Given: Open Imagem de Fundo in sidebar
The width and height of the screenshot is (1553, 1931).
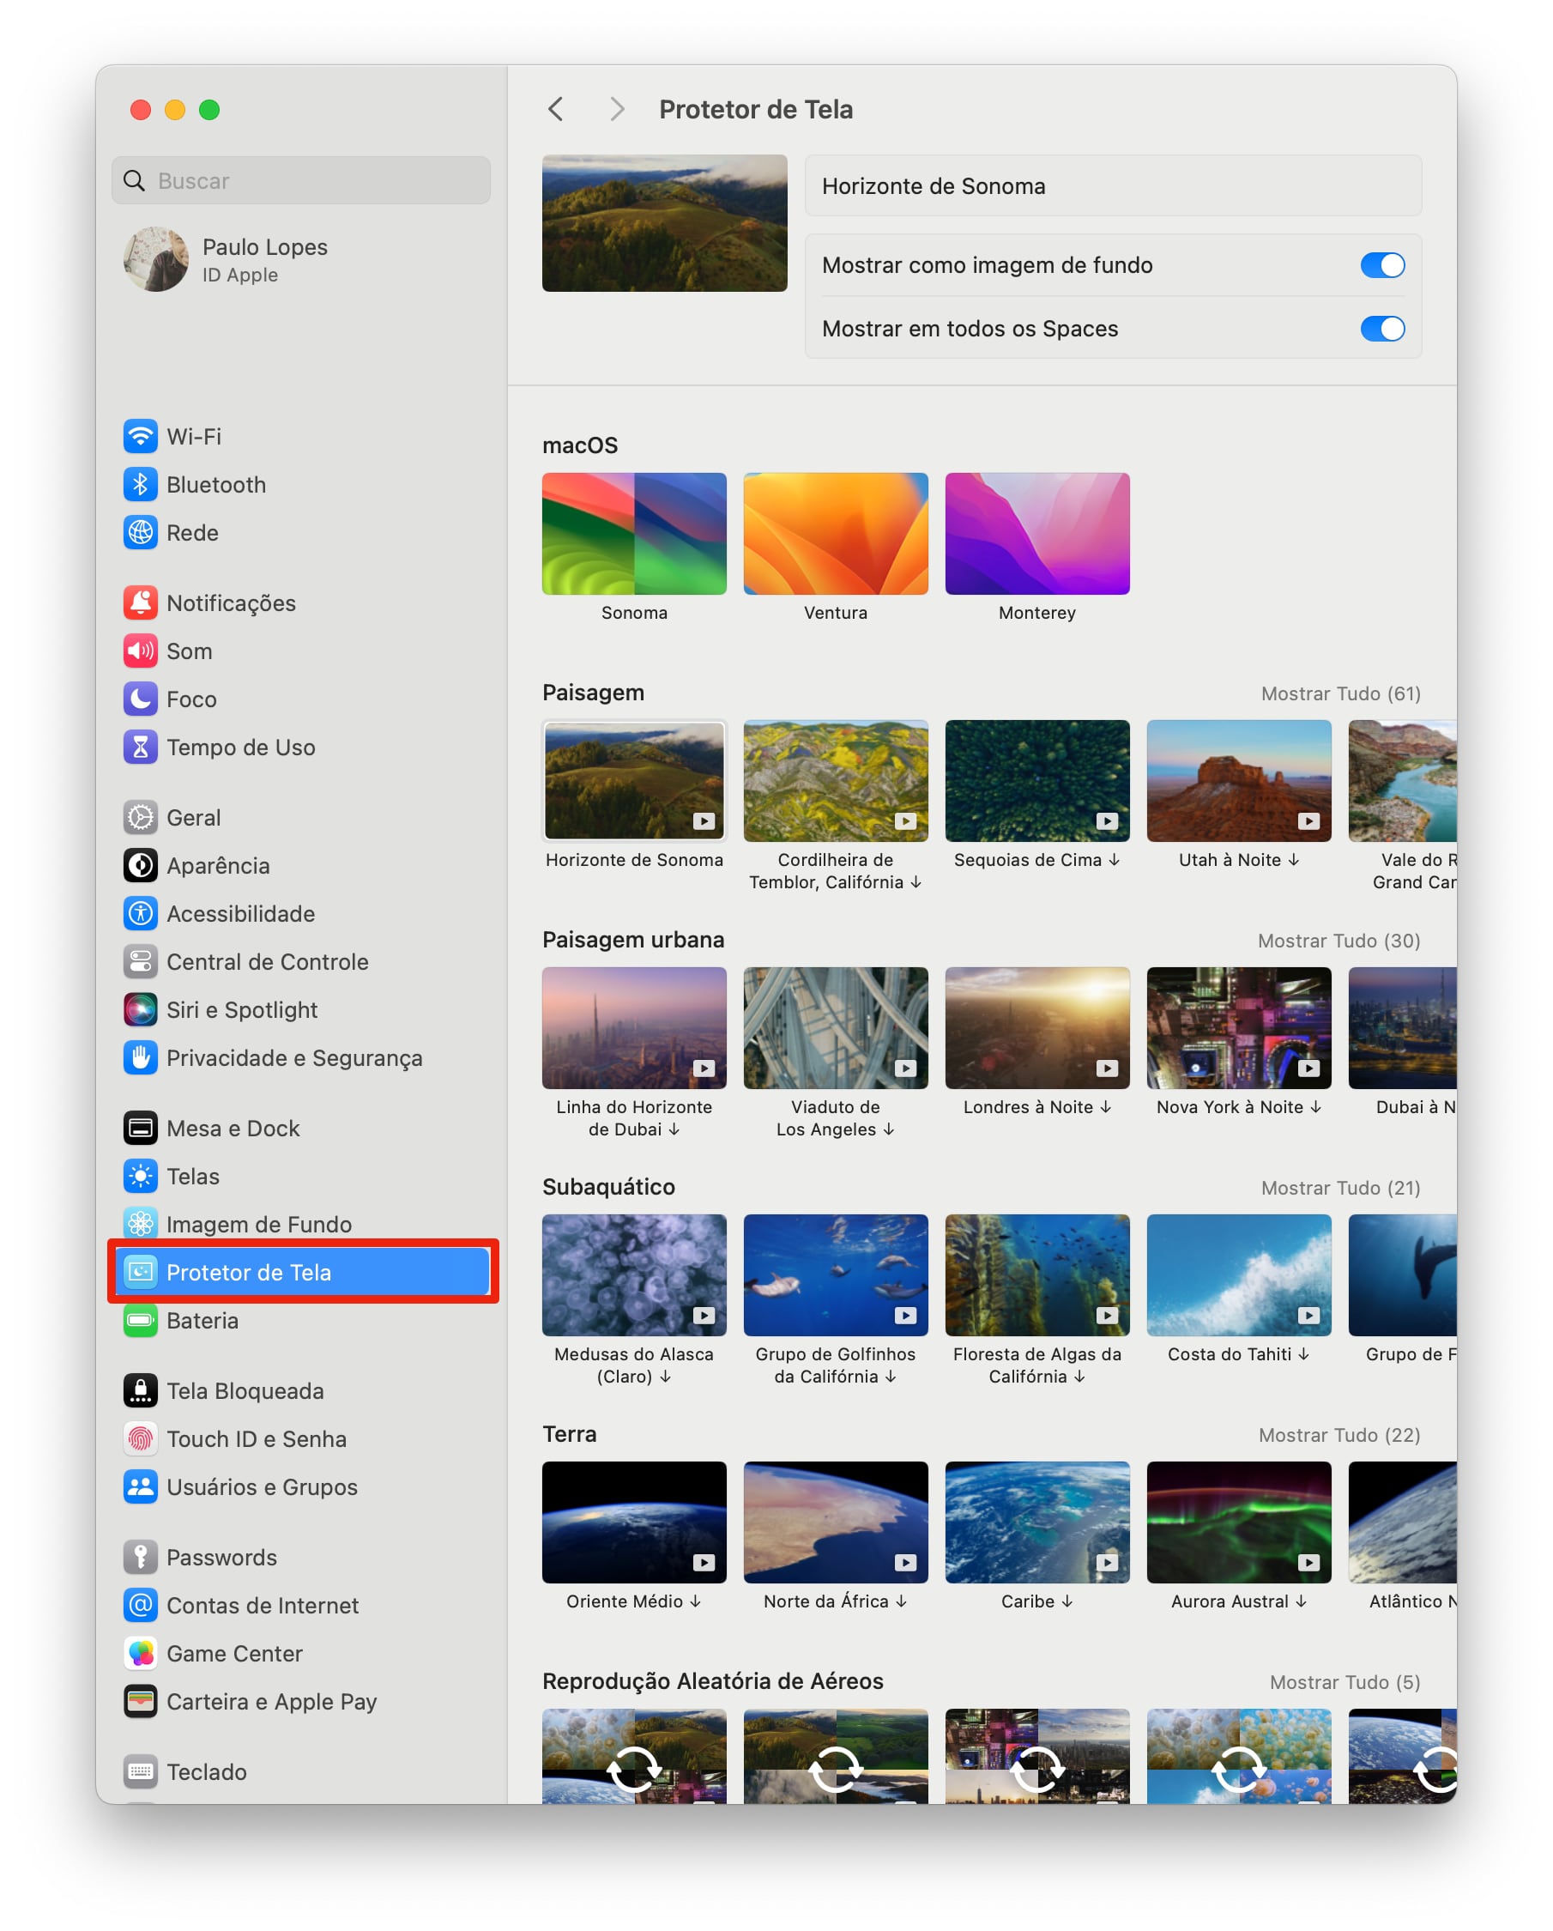Looking at the screenshot, I should pos(258,1225).
